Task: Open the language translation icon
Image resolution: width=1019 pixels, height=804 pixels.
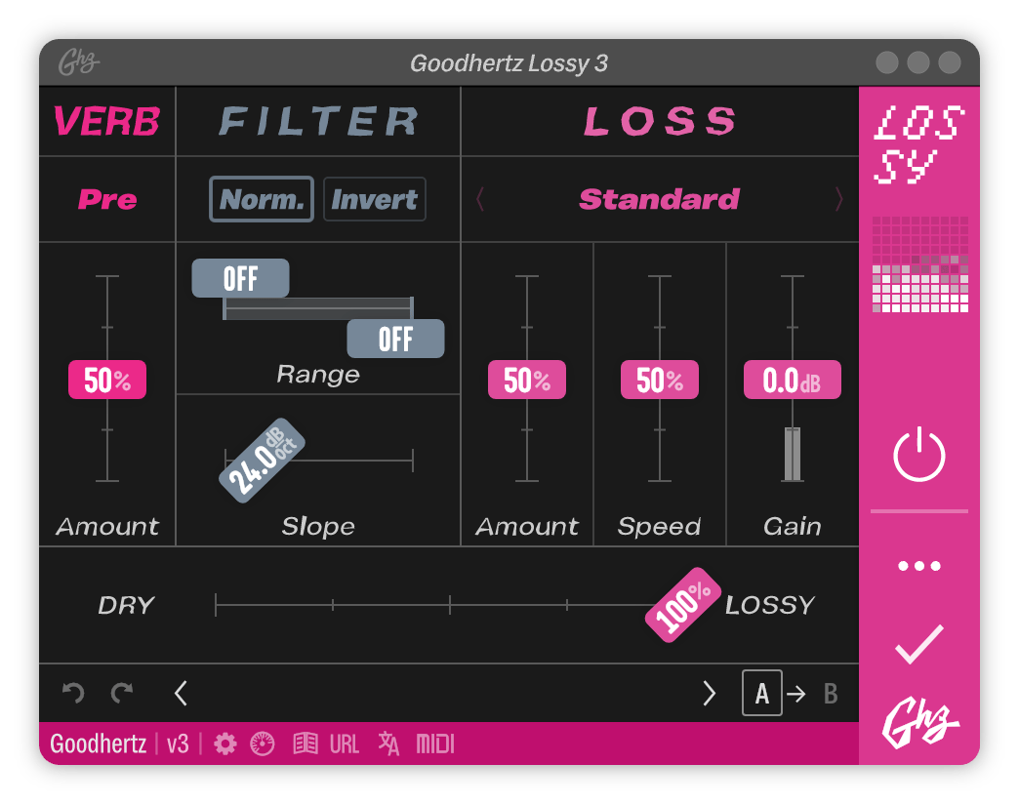Action: coord(388,744)
